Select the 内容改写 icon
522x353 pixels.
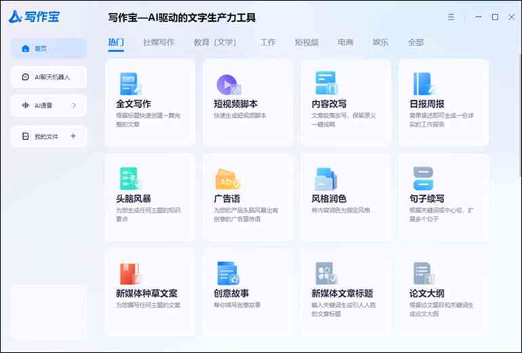(326, 83)
